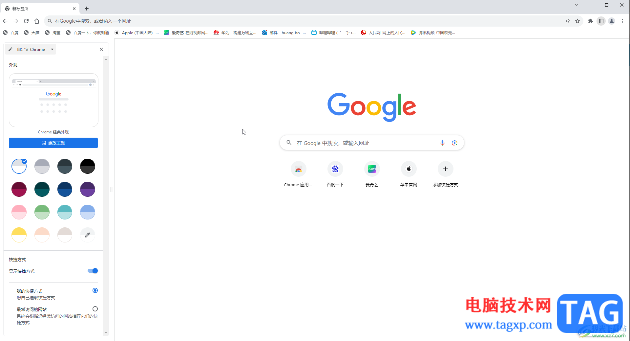Viewport: 630px width, 341px height.
Task: Open the home page icon
Action: pyautogui.click(x=37, y=21)
